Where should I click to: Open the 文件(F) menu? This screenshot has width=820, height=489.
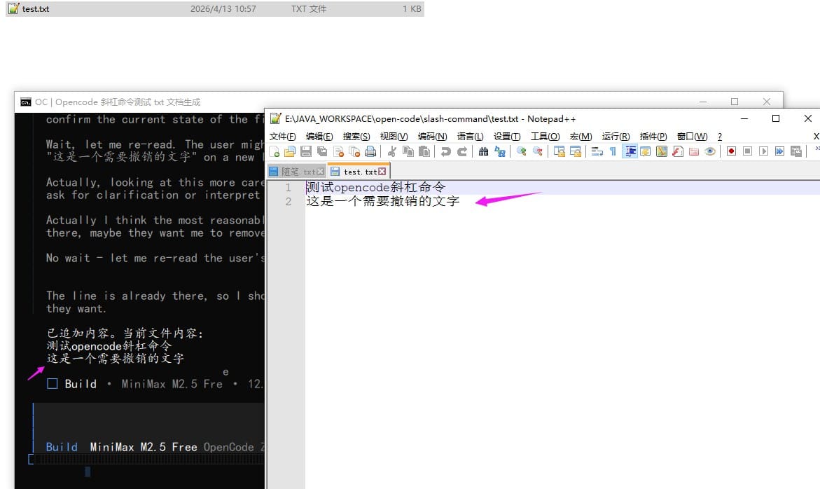point(282,137)
